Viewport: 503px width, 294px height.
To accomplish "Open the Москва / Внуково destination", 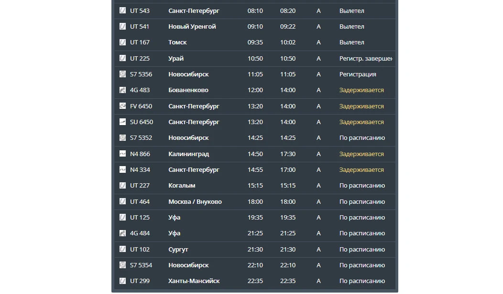I will pyautogui.click(x=195, y=202).
